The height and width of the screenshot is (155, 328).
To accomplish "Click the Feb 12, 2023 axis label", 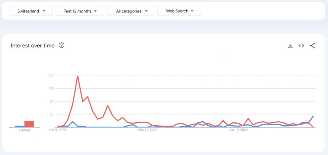I will (x=148, y=130).
